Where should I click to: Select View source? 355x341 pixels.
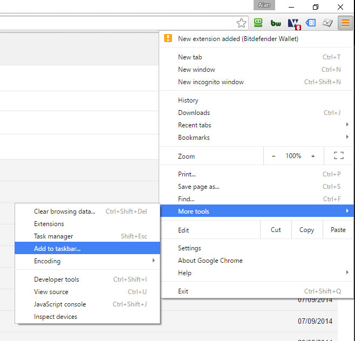(87, 292)
